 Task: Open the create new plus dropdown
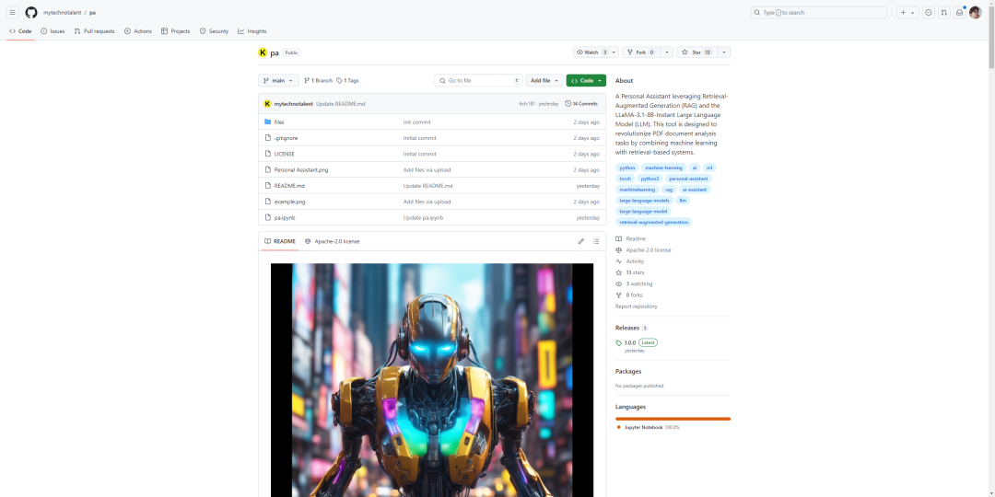[907, 13]
